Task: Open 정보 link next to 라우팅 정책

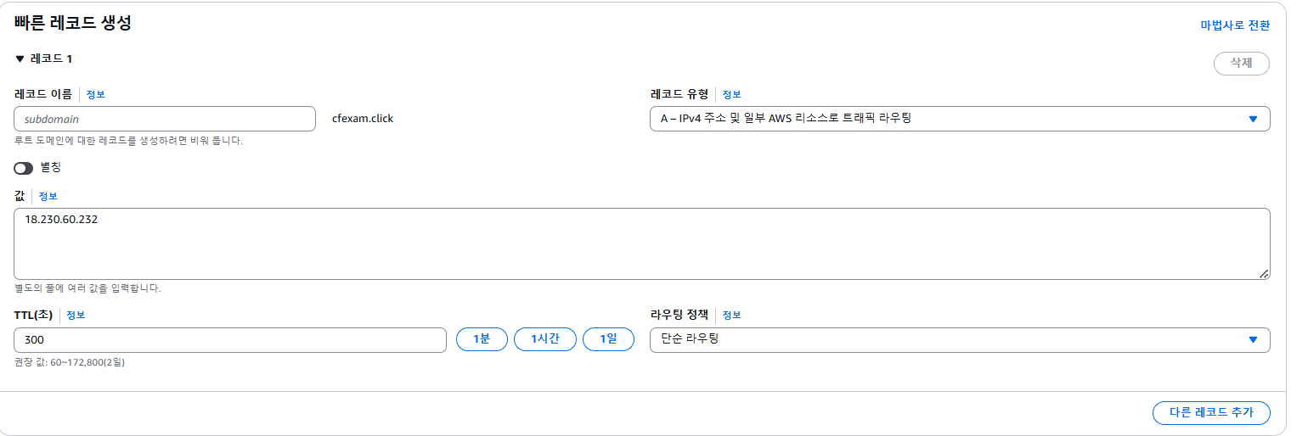Action: (x=731, y=316)
